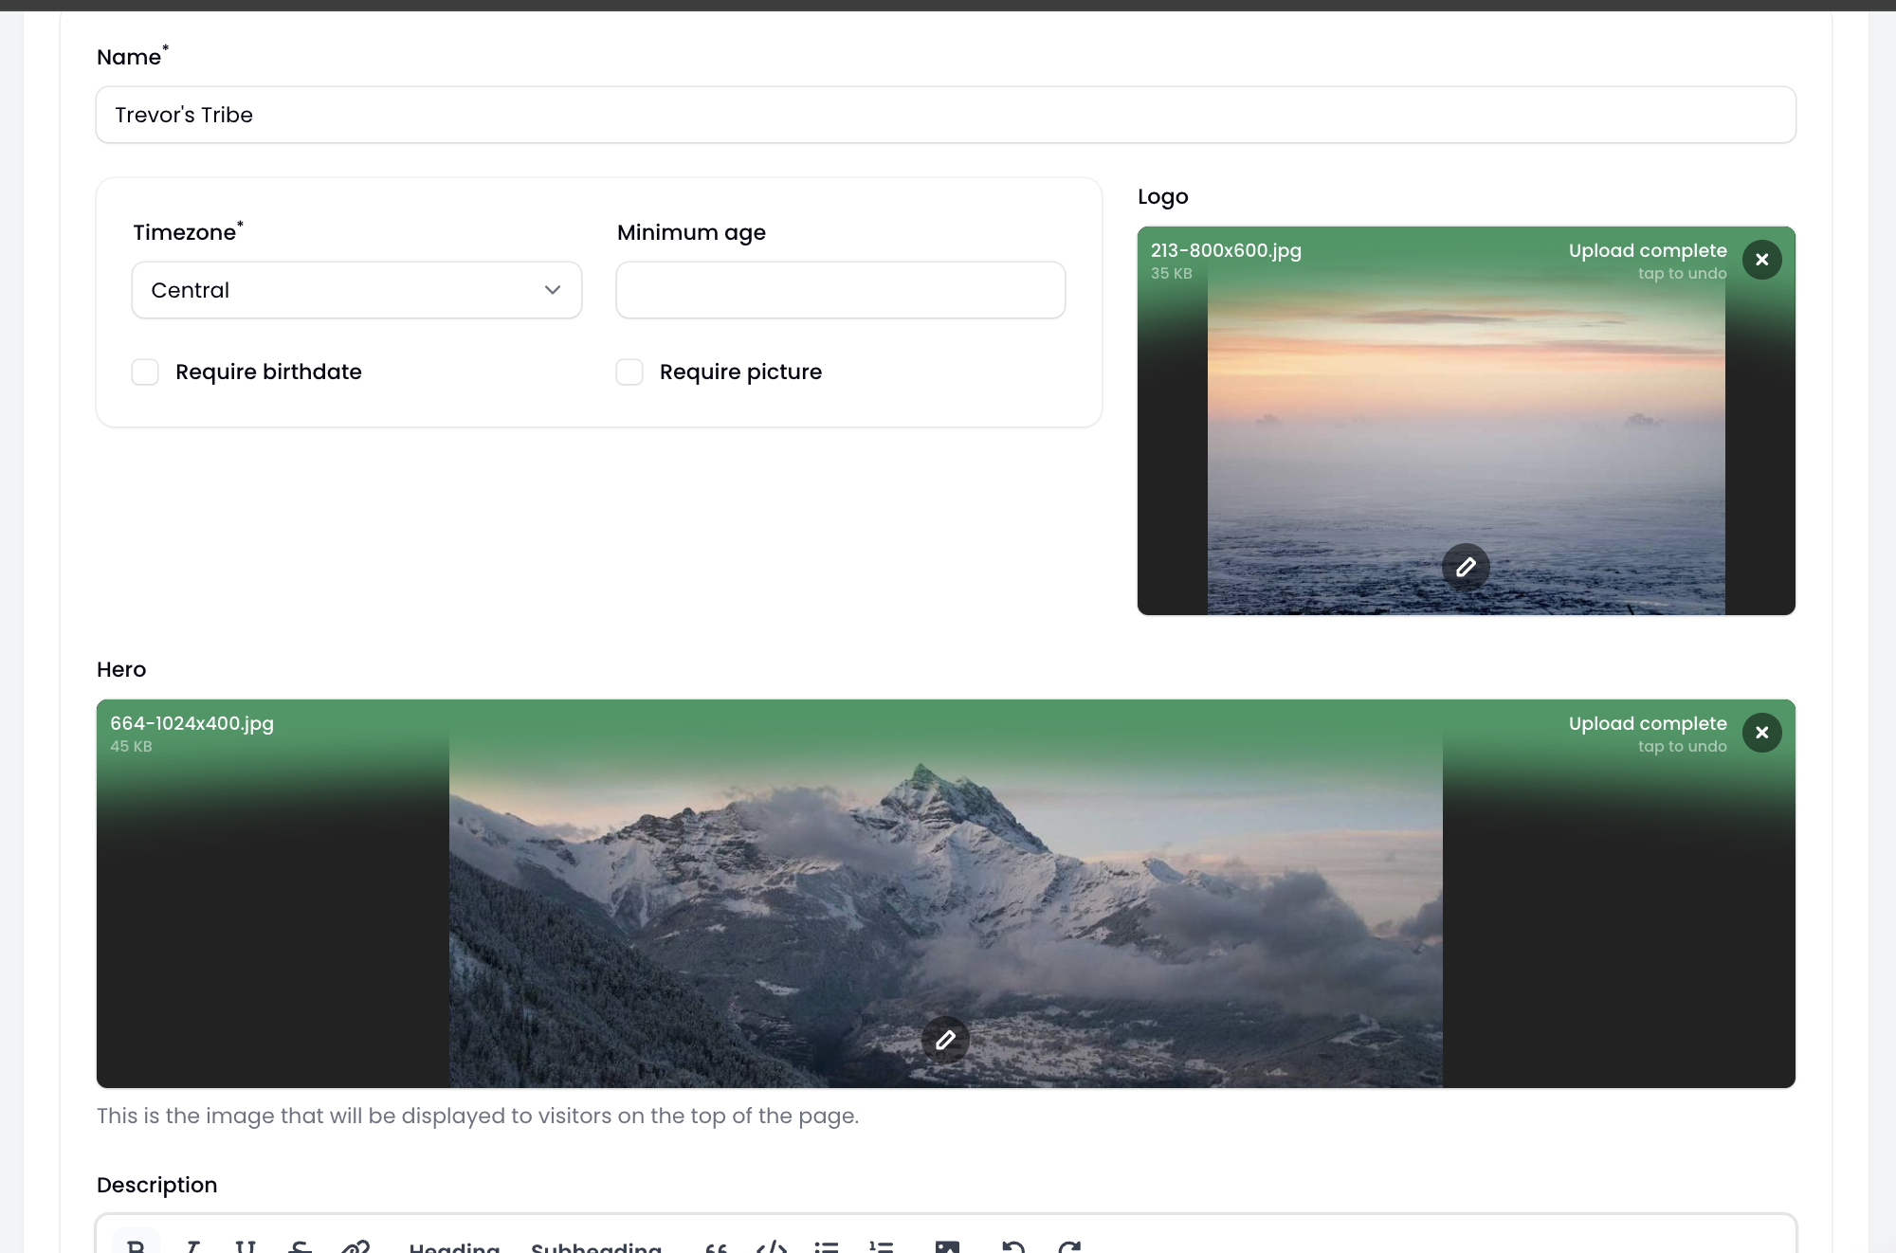Click tap to undo on hero upload

tap(1682, 747)
